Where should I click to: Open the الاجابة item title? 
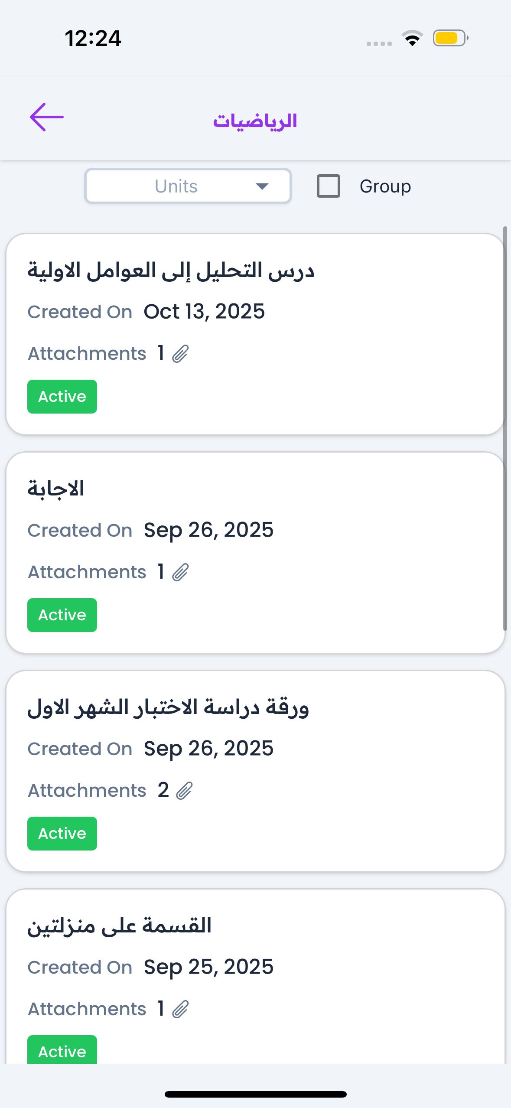click(x=56, y=489)
